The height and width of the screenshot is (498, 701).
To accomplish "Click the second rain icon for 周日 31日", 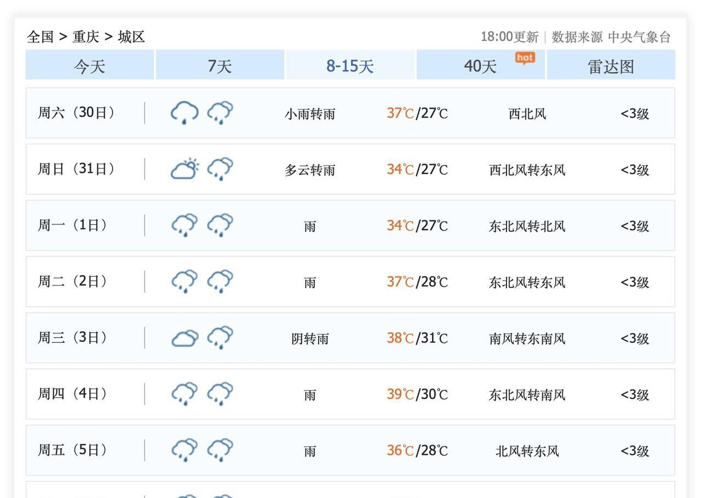I will point(220,169).
